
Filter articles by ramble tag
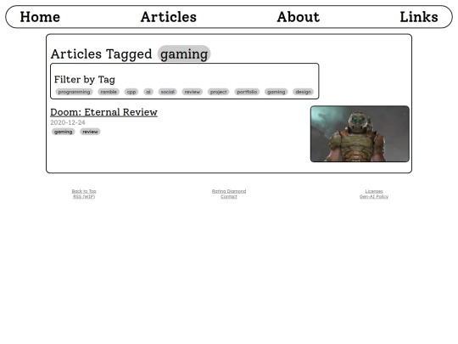(109, 92)
